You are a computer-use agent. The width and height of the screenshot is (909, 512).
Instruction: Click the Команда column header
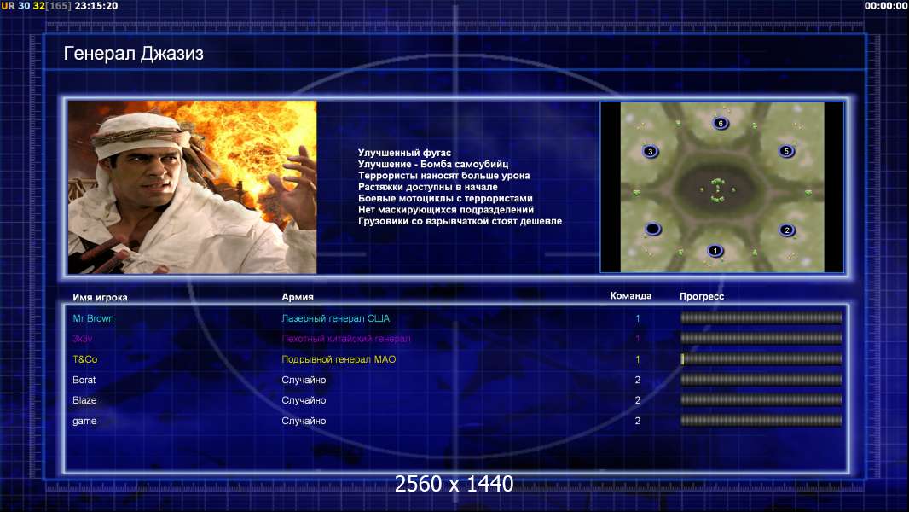[x=631, y=296]
